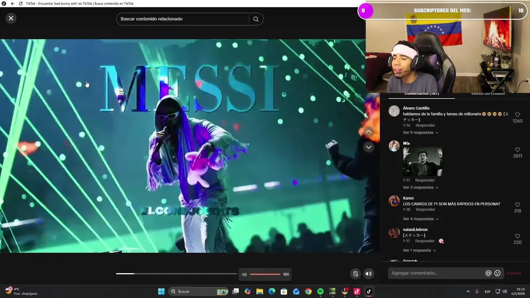This screenshot has width=530, height=298.
Task: Like nalanii.lebron's comment
Action: (x=518, y=236)
